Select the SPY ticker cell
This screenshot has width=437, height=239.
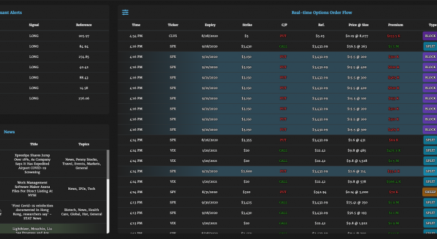click(173, 192)
